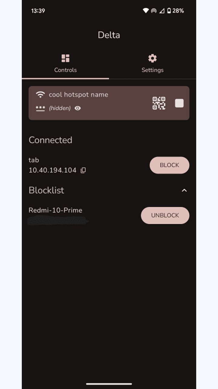Unblock Redmi-10-Prime device
The height and width of the screenshot is (389, 218).
(x=165, y=215)
